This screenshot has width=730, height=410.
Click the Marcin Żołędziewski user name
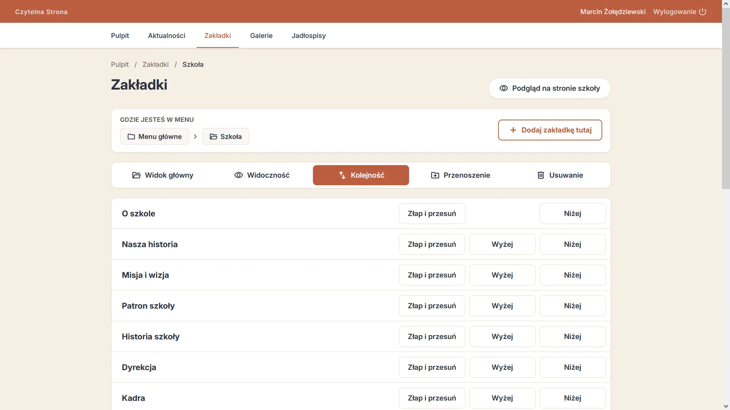(x=613, y=12)
